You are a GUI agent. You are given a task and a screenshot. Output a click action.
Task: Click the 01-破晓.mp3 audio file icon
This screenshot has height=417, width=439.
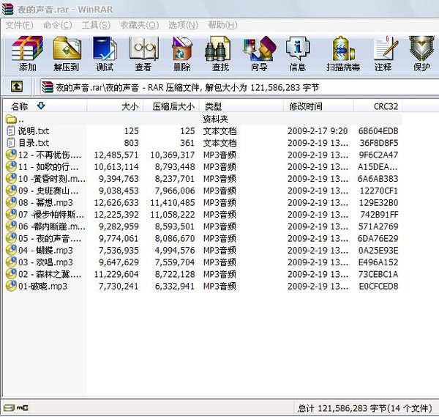(x=11, y=286)
